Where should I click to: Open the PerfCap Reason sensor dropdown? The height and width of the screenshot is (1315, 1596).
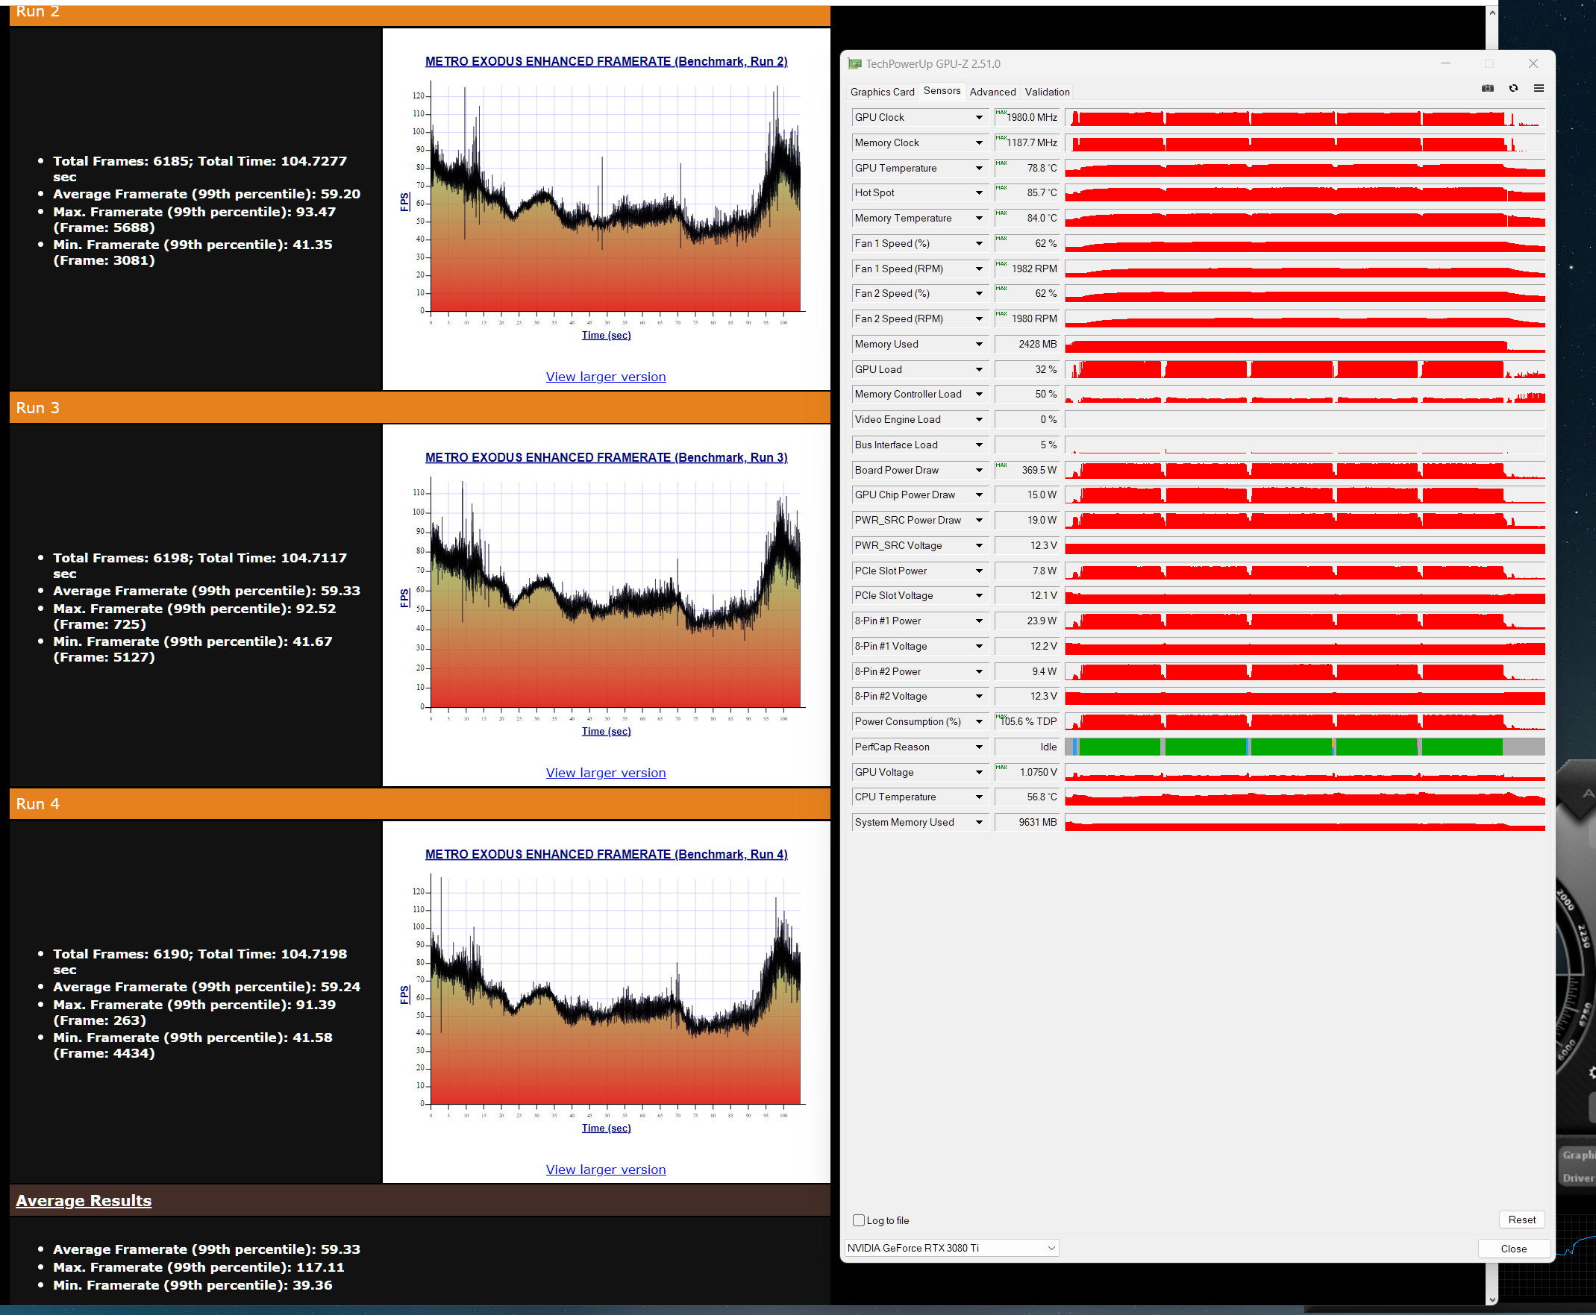[979, 747]
